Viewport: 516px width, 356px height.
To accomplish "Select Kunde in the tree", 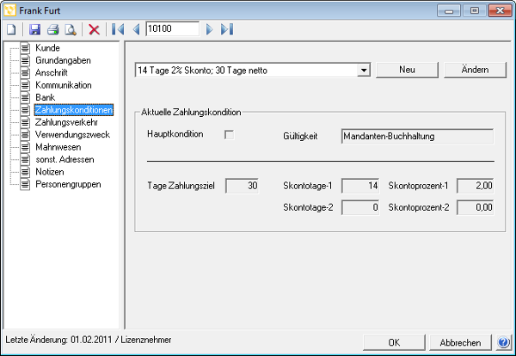I will point(47,47).
